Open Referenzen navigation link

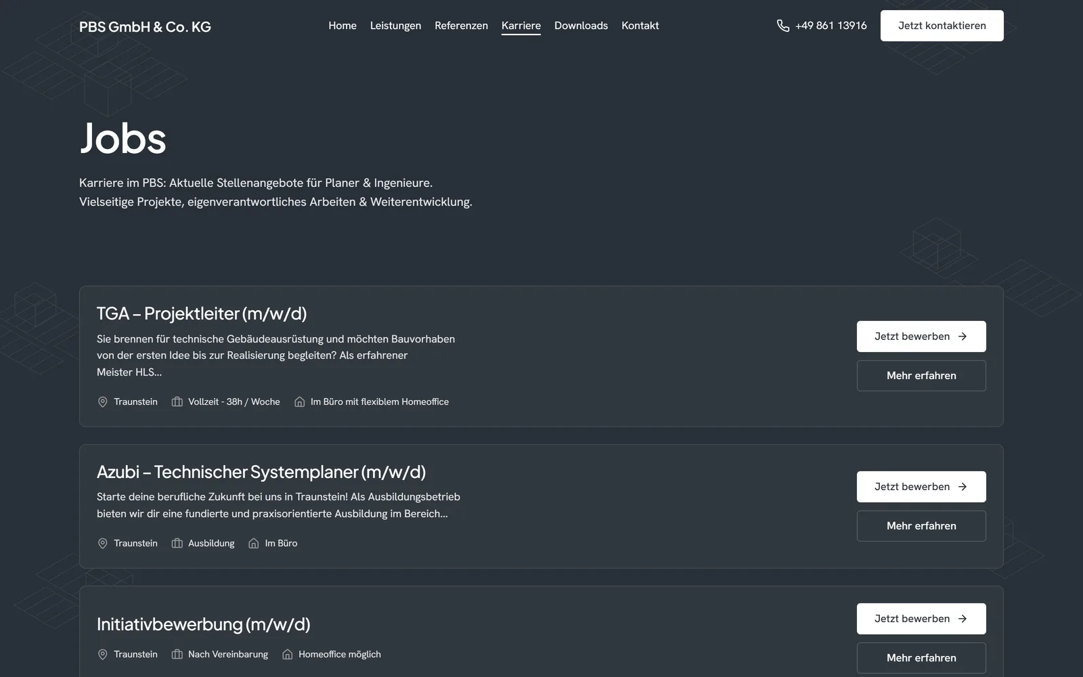pyautogui.click(x=461, y=26)
